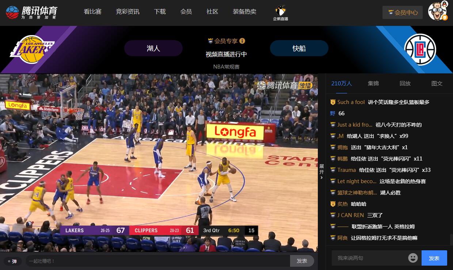Image resolution: width=453 pixels, height=270 pixels.
Task: Click the 野 badge before 66
Action: click(333, 113)
